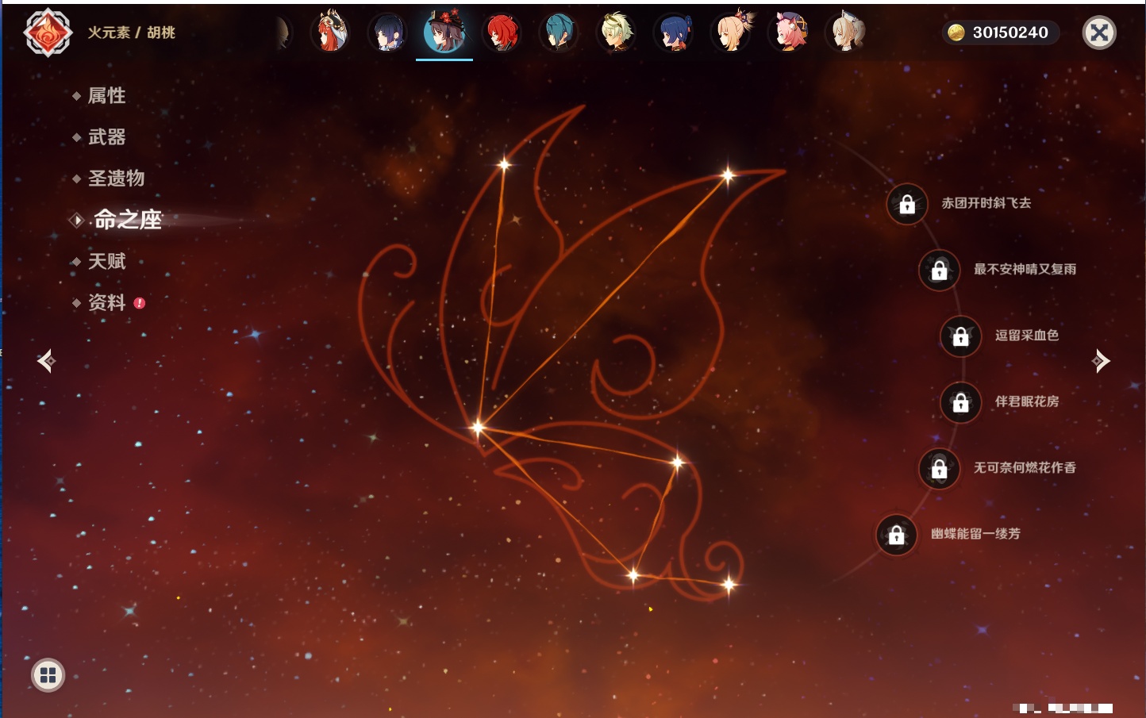Open the locked constellation 赤团开时斜飞去 icon
Viewport: 1146px width, 718px height.
[x=907, y=204]
